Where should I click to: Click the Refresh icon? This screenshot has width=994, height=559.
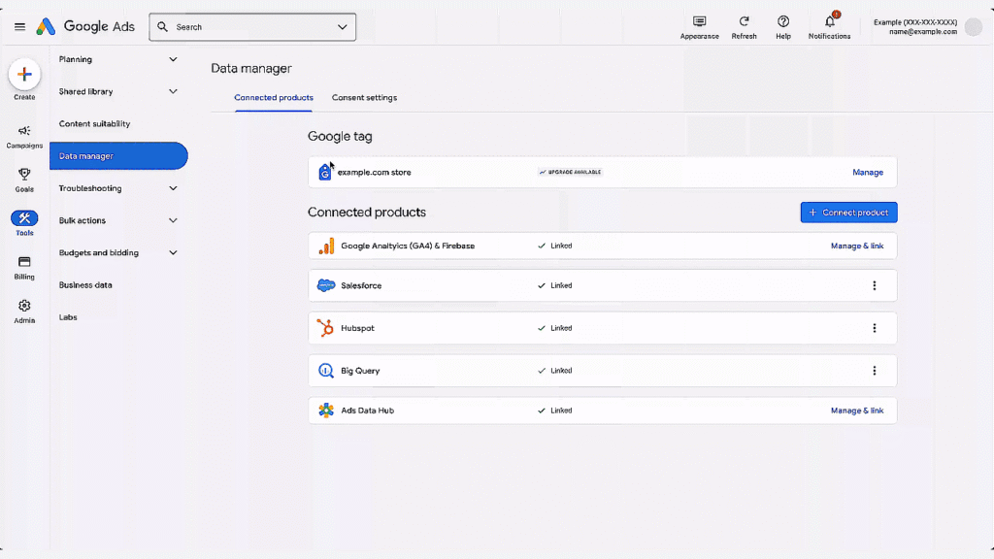744,22
